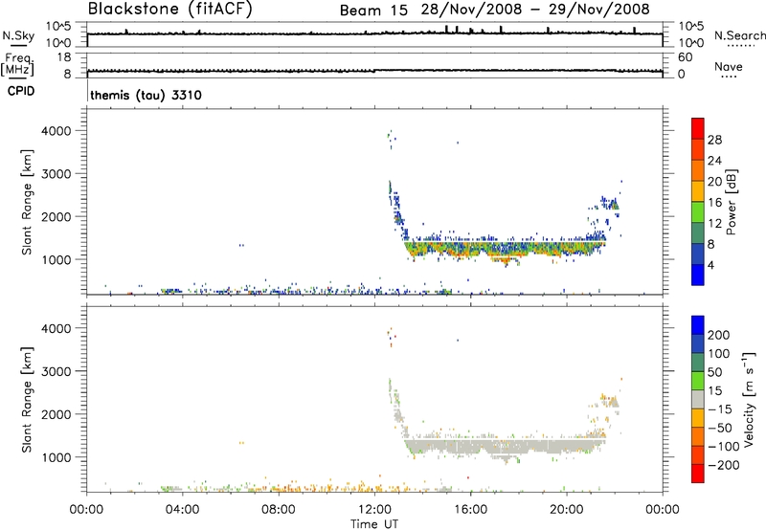Screen dimensions: 766x530
Task: Click the "50" tick on the Velocity colorbar
Action: click(714, 372)
